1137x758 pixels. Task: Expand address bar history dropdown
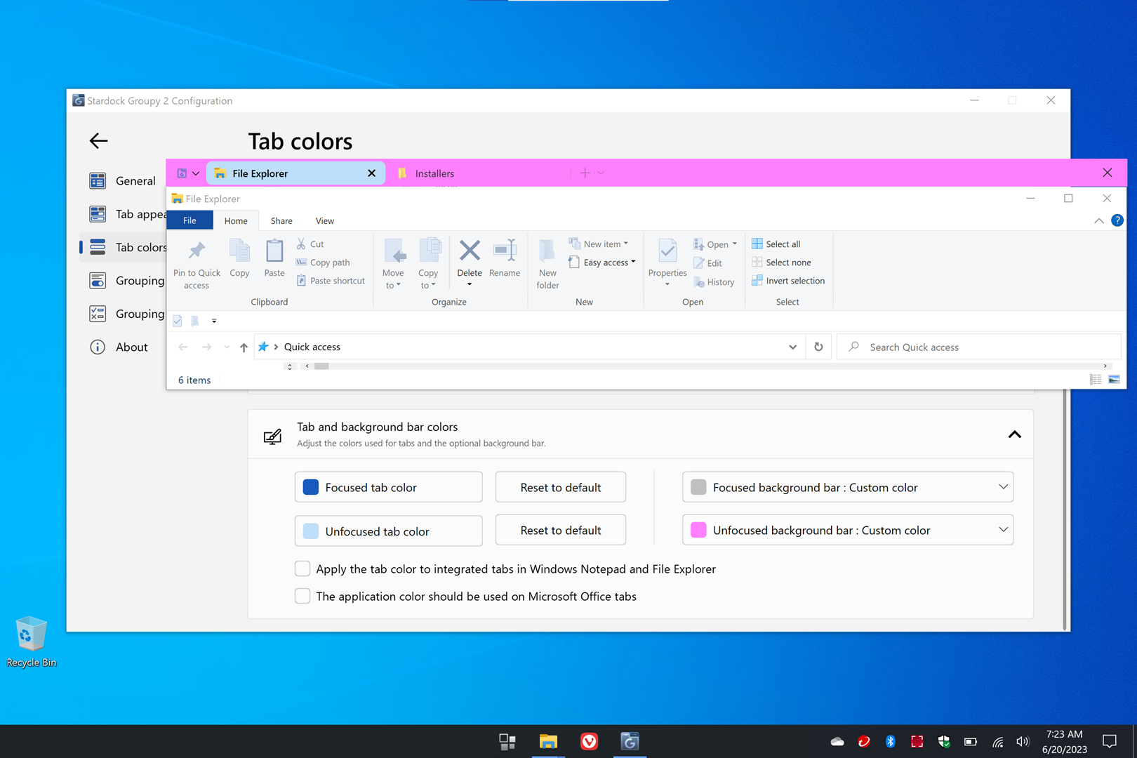(x=792, y=347)
